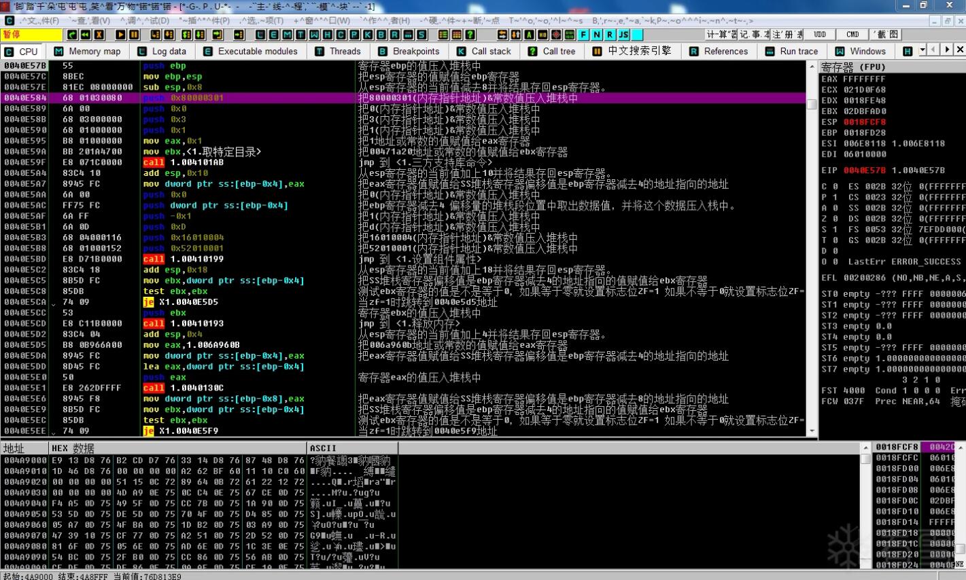Click the red target-icon toolbar button
Image resolution: width=966 pixels, height=580 pixels.
click(556, 35)
